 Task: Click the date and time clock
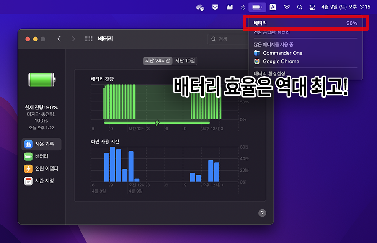click(346, 7)
